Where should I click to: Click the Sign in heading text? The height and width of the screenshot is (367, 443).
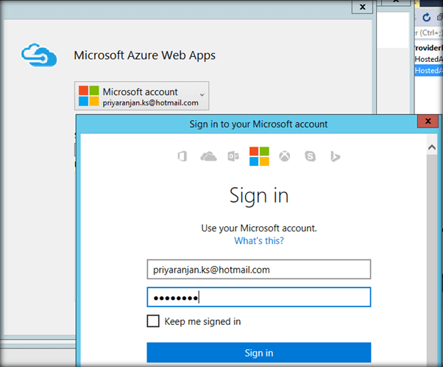point(259,196)
